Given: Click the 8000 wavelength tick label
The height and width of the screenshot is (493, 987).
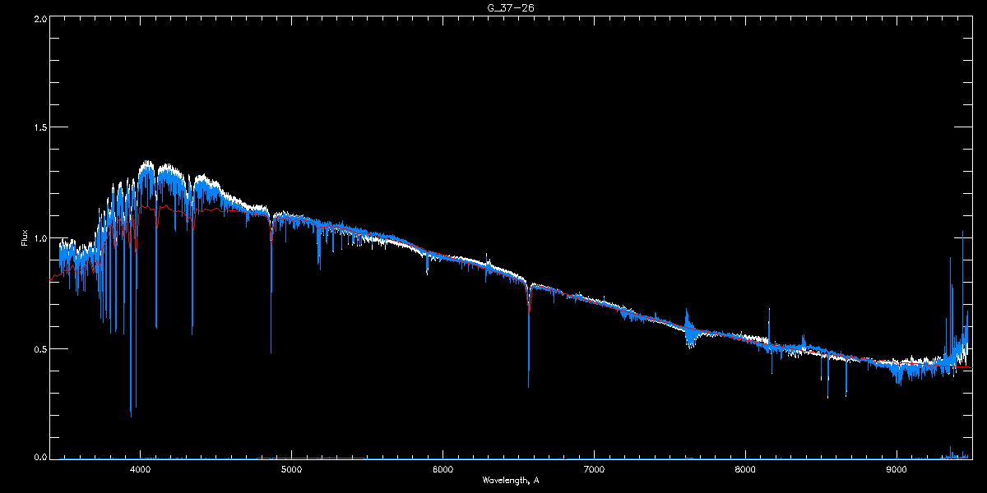Looking at the screenshot, I should tap(745, 469).
